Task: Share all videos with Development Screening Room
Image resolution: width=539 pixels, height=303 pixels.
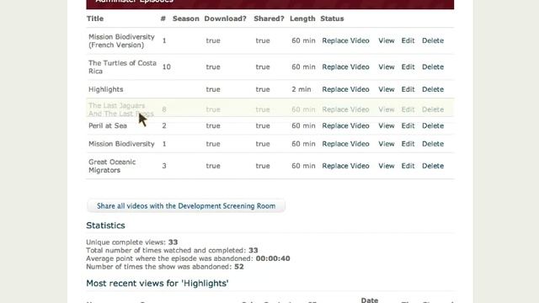Action: [186, 206]
